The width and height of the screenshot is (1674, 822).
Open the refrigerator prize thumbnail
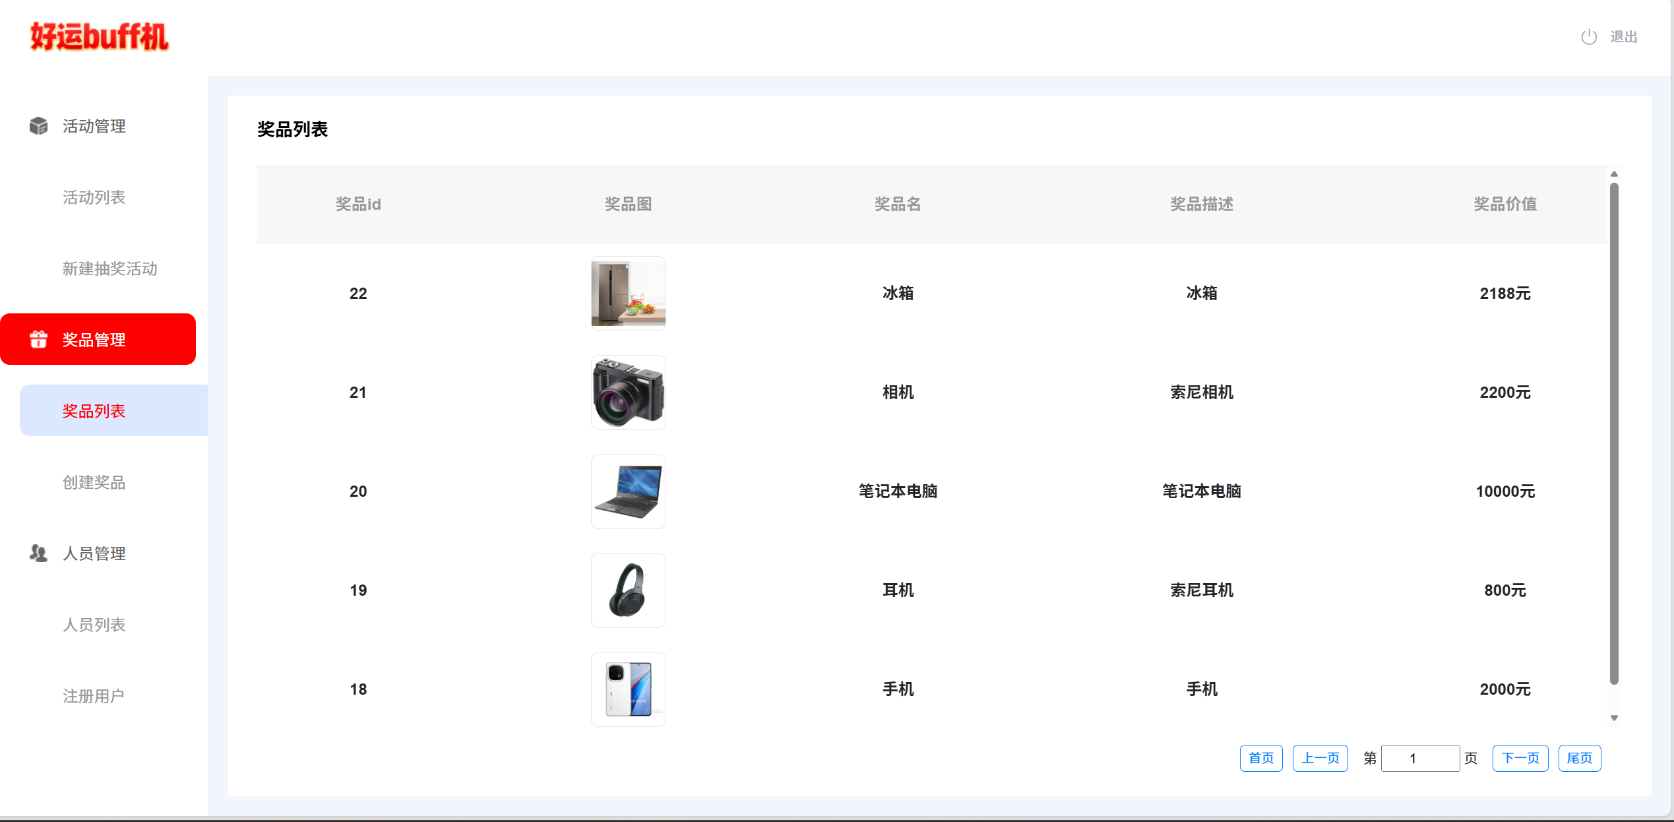628,294
